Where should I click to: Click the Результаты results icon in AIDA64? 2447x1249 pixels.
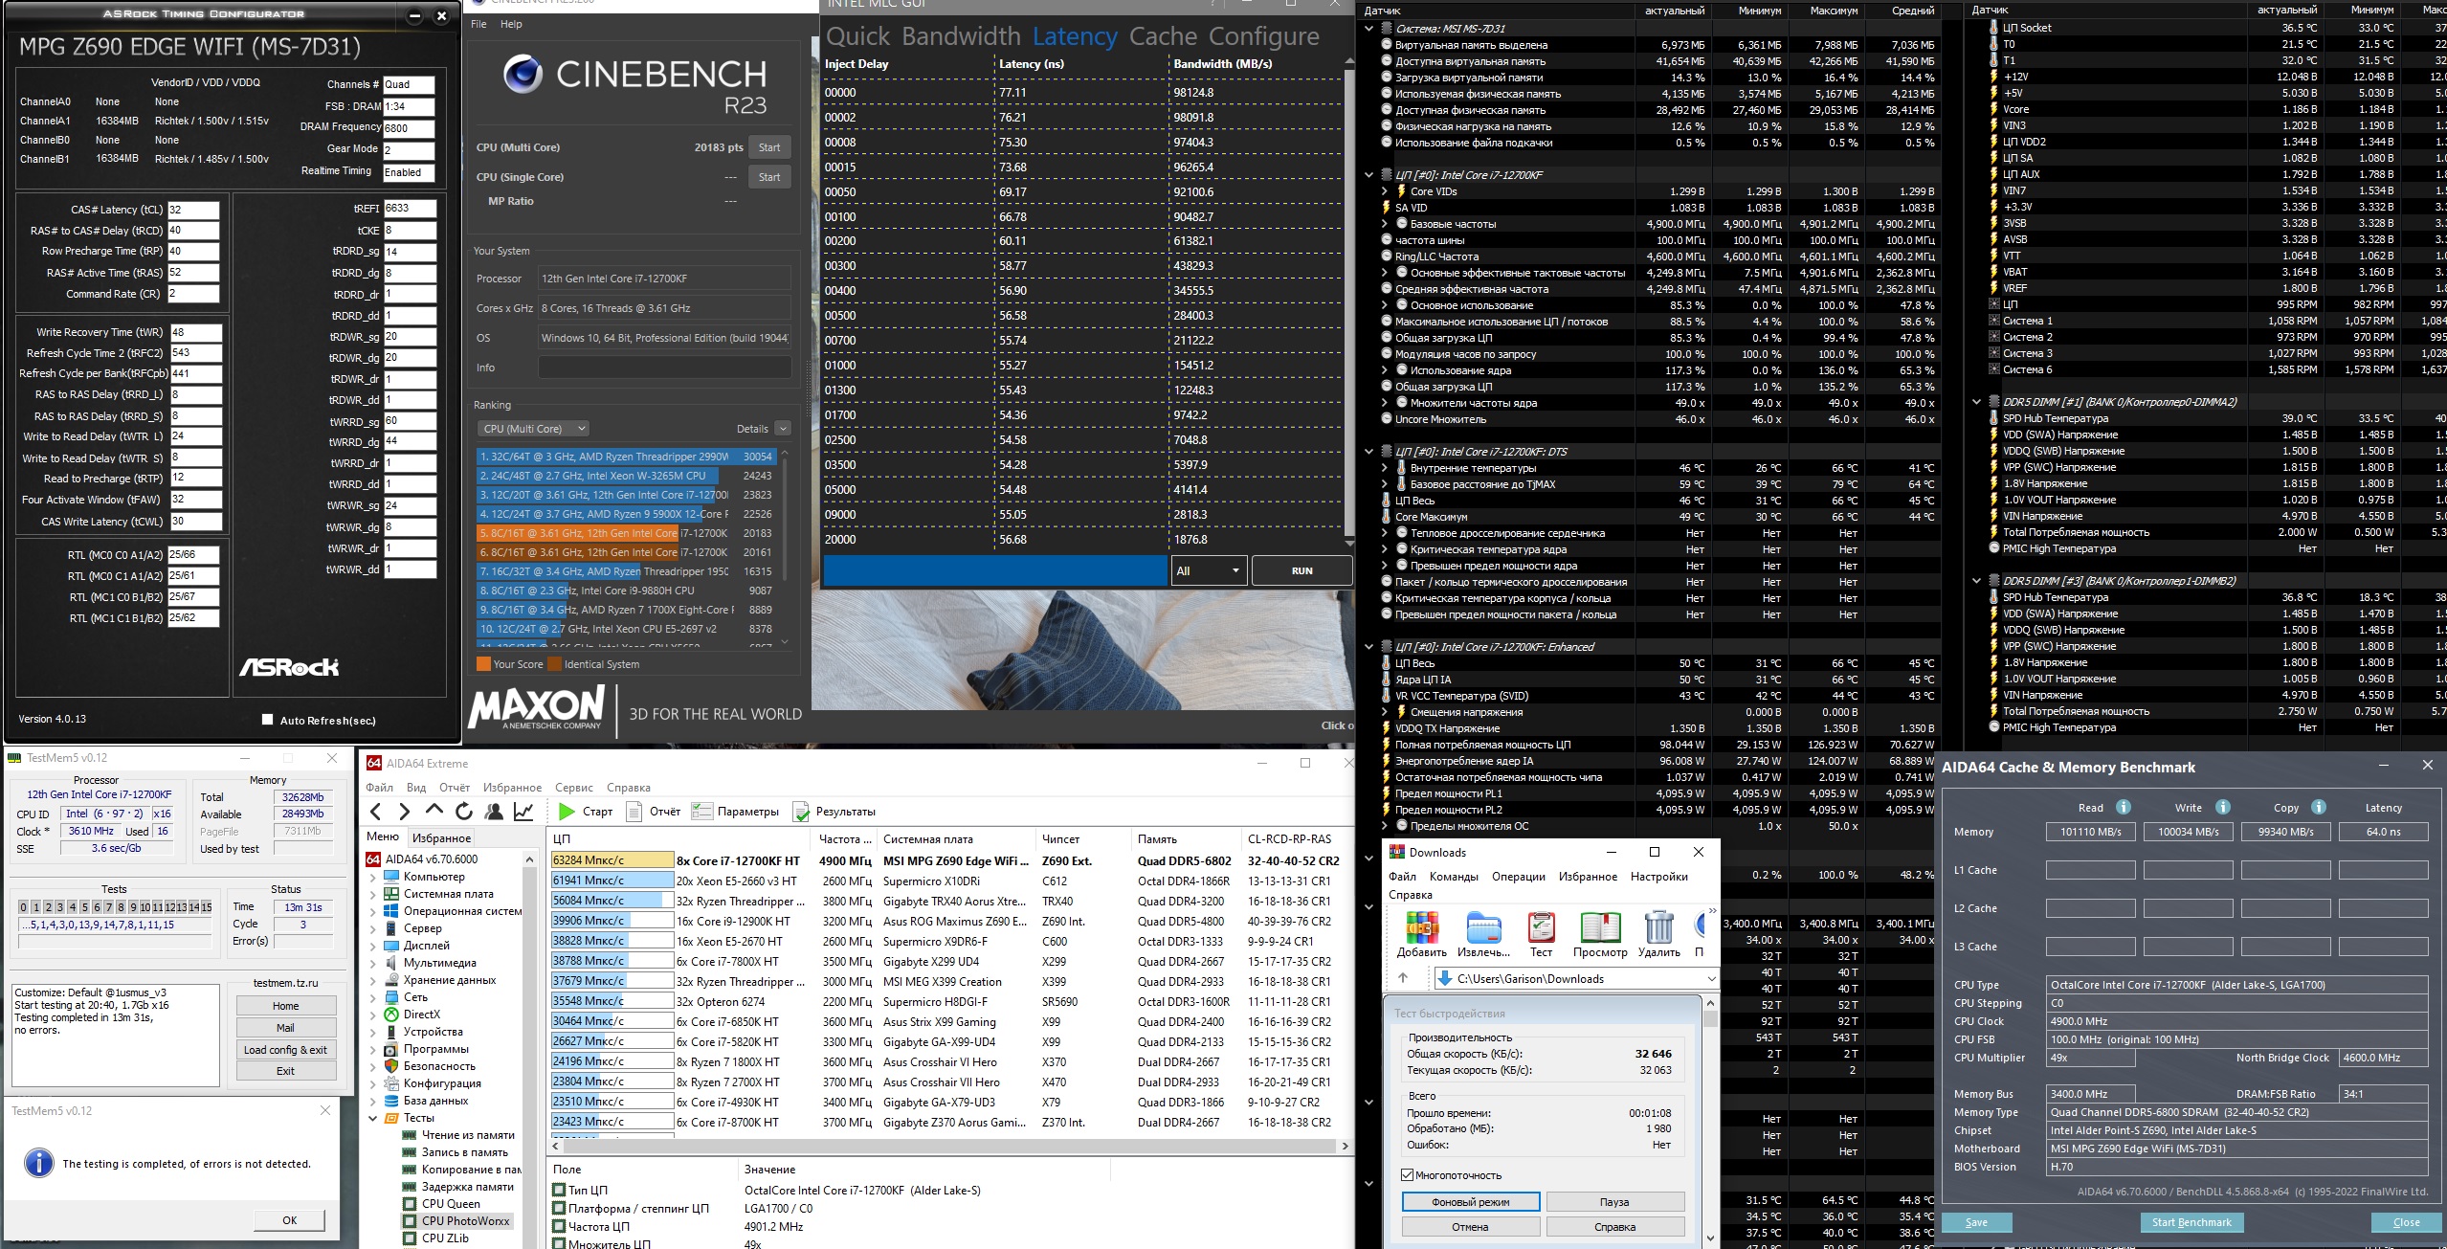tap(801, 812)
